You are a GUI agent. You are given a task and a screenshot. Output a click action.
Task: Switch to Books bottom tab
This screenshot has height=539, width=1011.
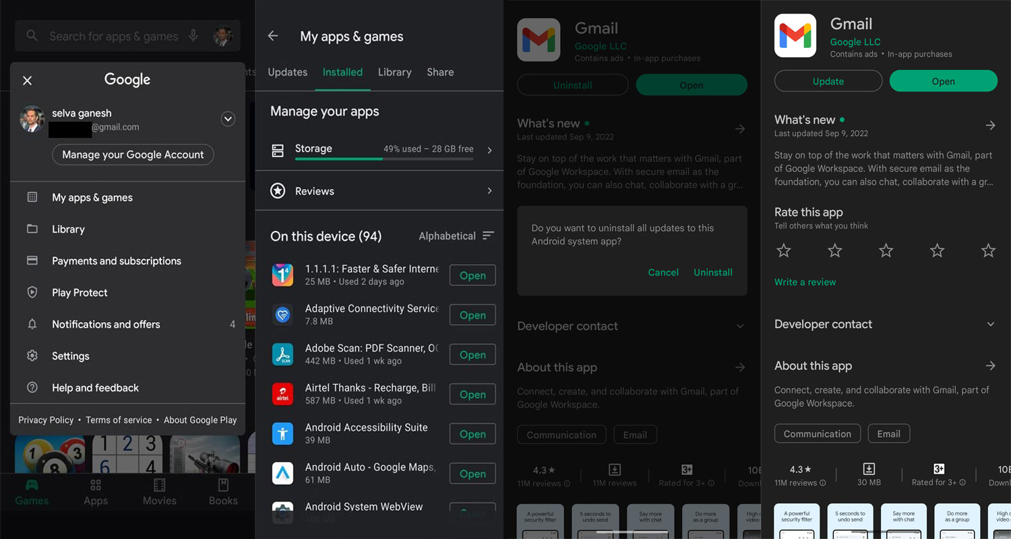click(x=223, y=492)
